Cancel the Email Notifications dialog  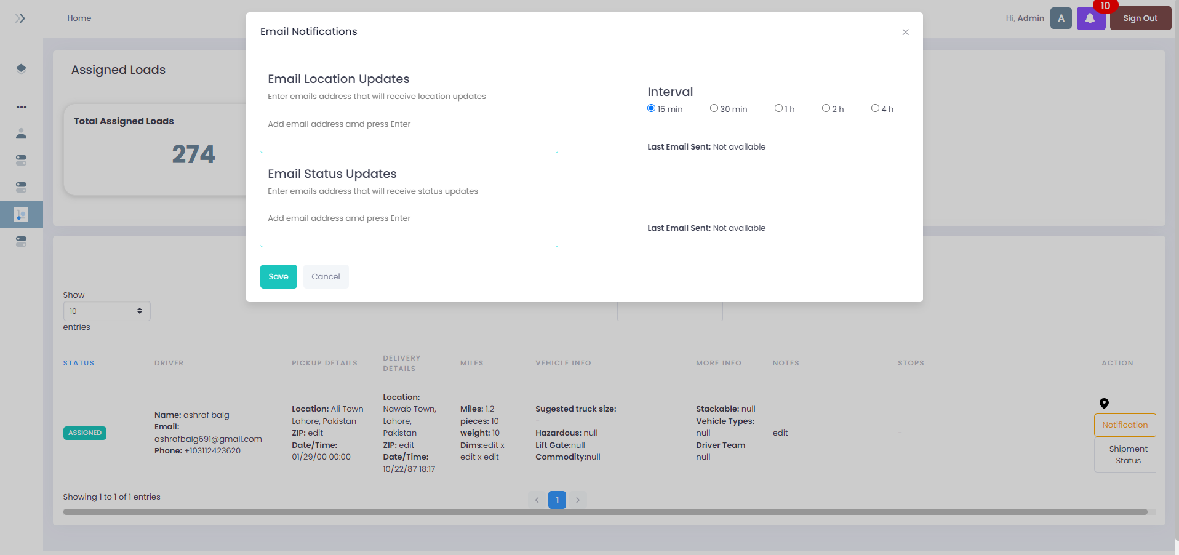click(x=326, y=276)
